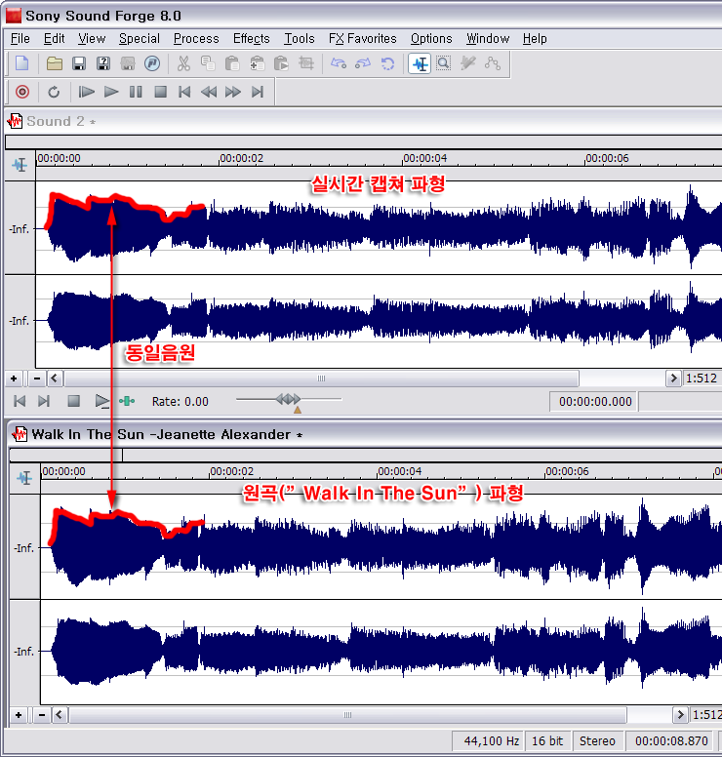722x757 pixels.
Task: Play Normal in Sound 2 window transport
Action: [101, 401]
